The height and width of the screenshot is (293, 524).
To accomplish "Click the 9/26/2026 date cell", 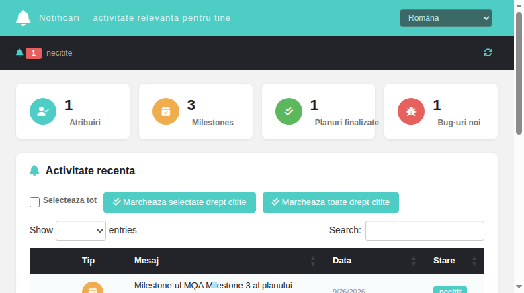I will 349,290.
